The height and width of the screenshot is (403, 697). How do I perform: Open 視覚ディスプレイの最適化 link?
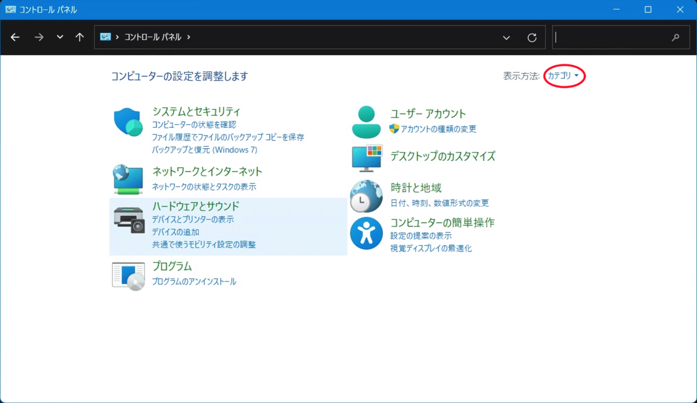tap(431, 249)
